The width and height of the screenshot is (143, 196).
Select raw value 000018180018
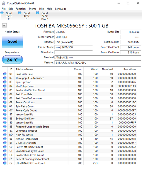click(127, 139)
